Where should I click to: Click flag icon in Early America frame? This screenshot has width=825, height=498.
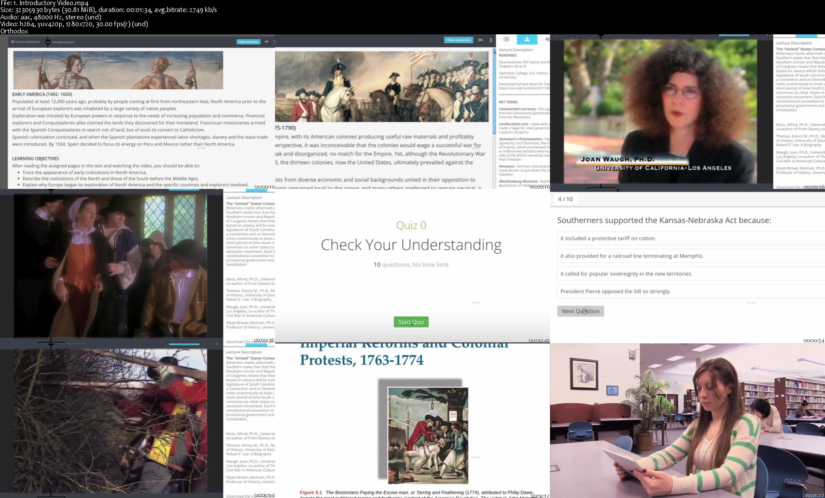coord(266,42)
